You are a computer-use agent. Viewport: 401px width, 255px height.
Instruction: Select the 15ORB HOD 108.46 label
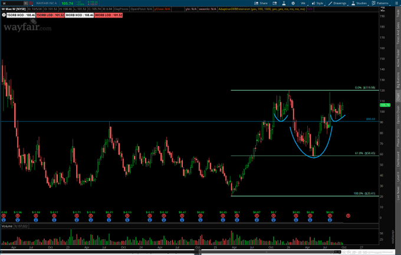coord(21,15)
